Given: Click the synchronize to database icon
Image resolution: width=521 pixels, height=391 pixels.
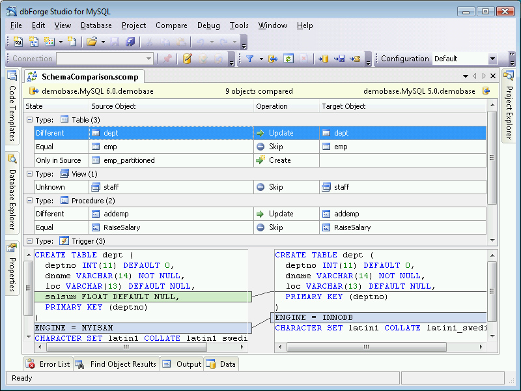Looking at the screenshot, I should coord(323,59).
